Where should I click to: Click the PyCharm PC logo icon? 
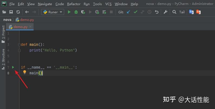(4, 4)
